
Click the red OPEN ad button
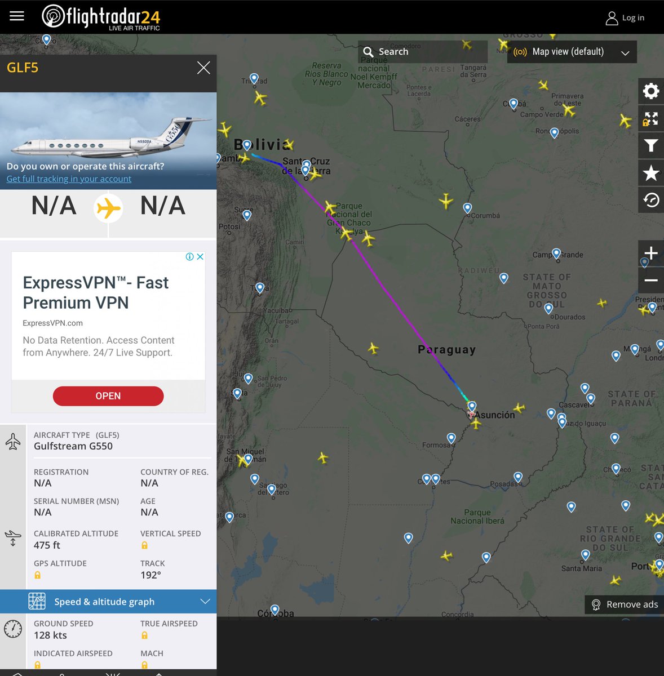click(x=108, y=396)
